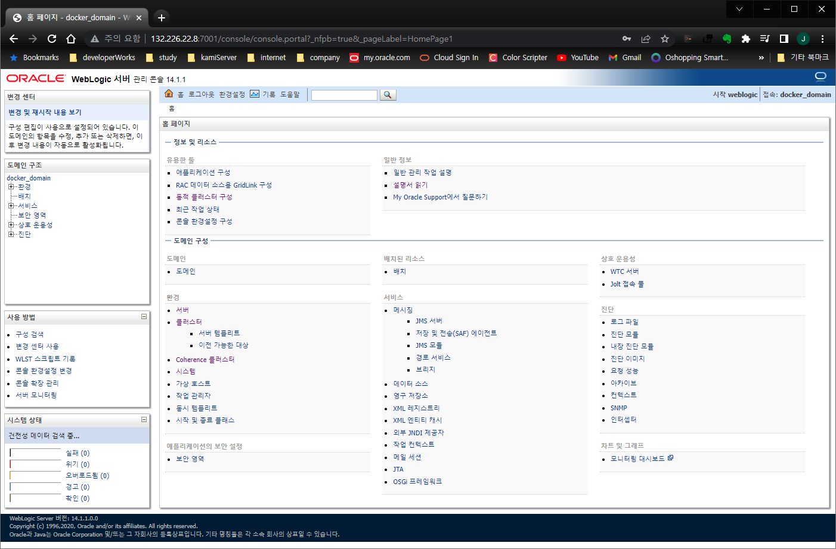Open WLST 스크립트 기록 how-to link
The height and width of the screenshot is (549, 836).
pos(45,359)
